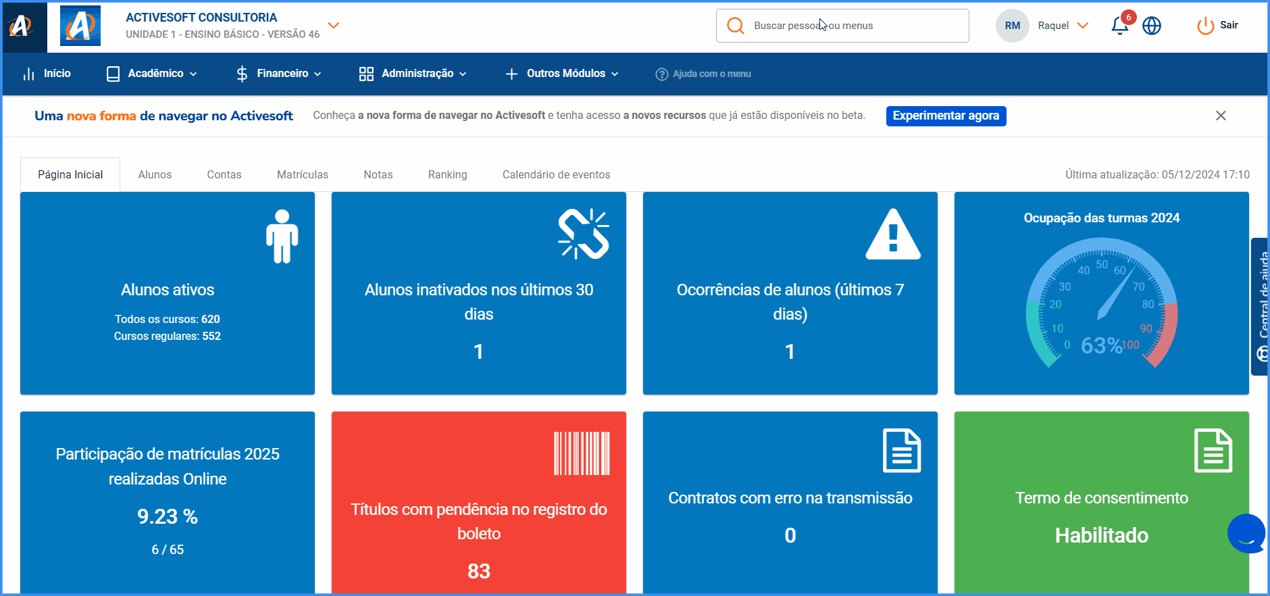Viewport: 1270px width, 596px height.
Task: Go to Início menu
Action: [x=47, y=74]
